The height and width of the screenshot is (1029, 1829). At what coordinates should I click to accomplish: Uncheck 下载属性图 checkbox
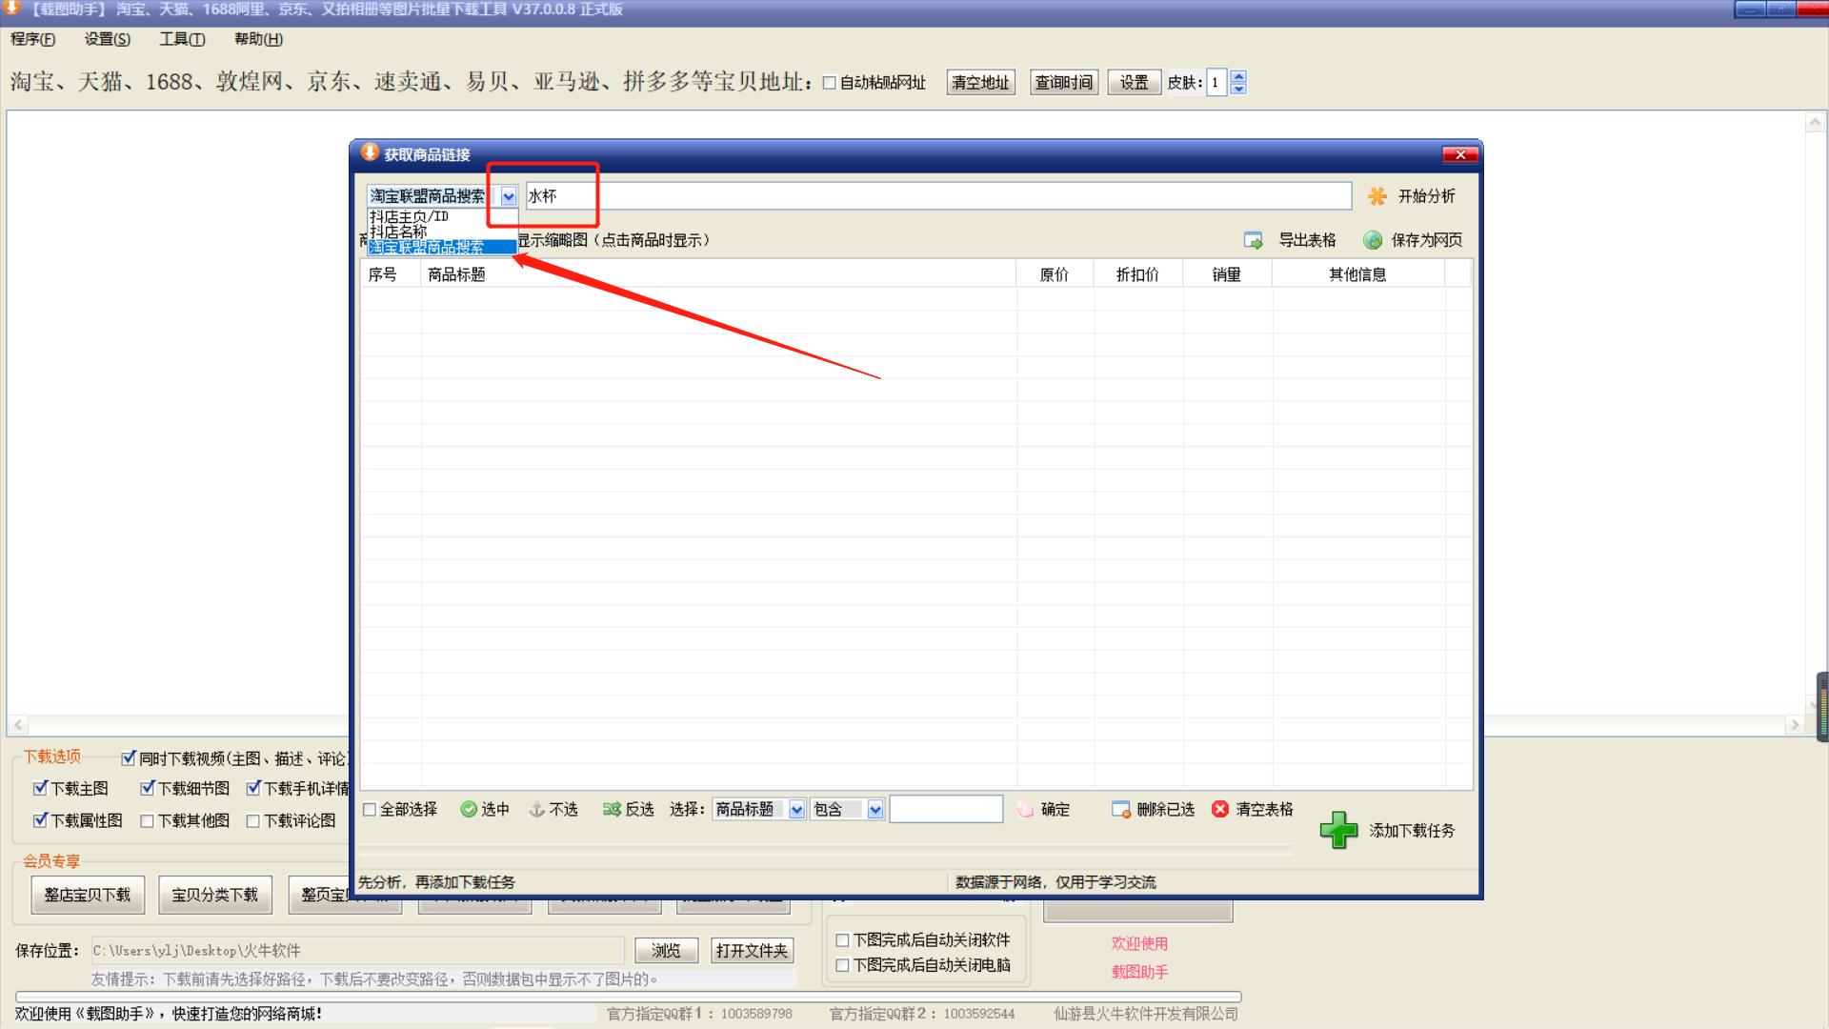point(40,820)
